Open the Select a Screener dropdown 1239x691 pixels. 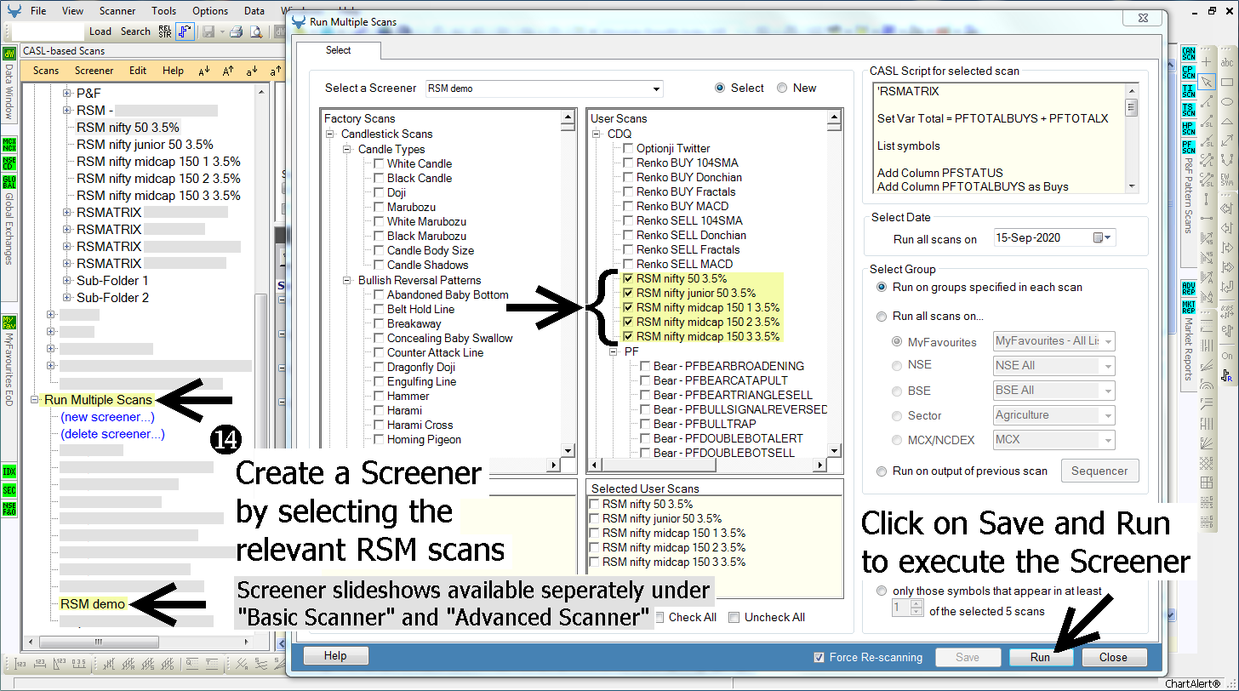tap(656, 89)
